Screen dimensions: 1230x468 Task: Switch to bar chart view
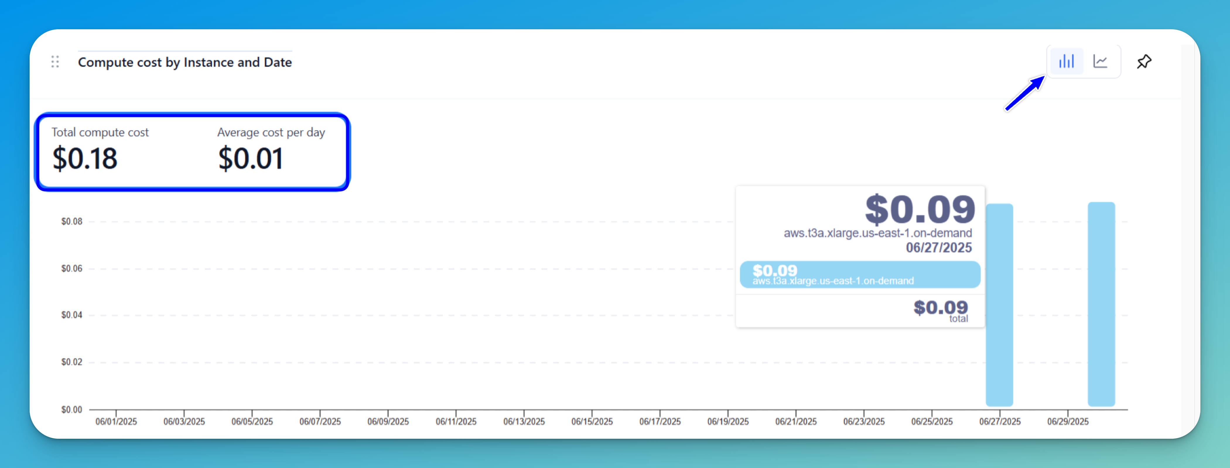1066,61
